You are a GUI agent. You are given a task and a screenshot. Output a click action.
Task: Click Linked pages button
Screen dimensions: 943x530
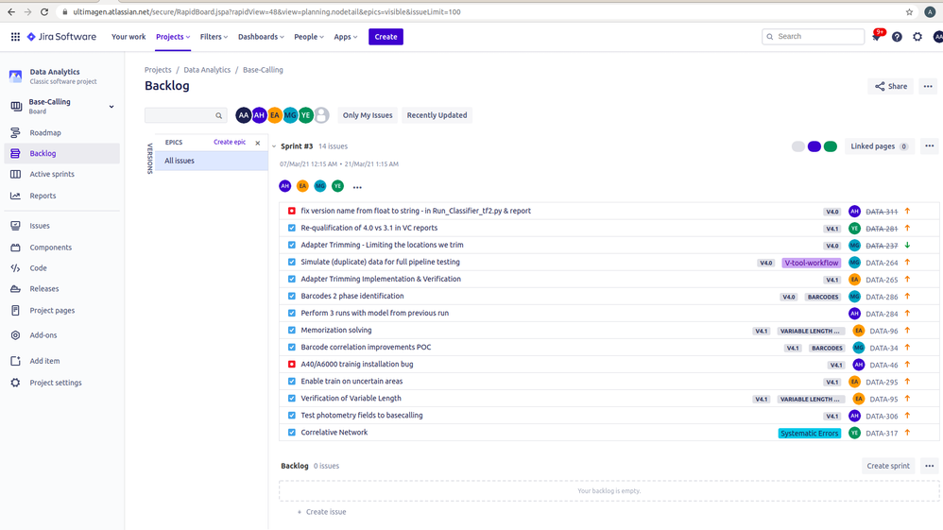[x=879, y=146]
